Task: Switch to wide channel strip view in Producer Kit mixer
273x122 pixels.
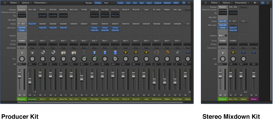Action: [x=189, y=3]
